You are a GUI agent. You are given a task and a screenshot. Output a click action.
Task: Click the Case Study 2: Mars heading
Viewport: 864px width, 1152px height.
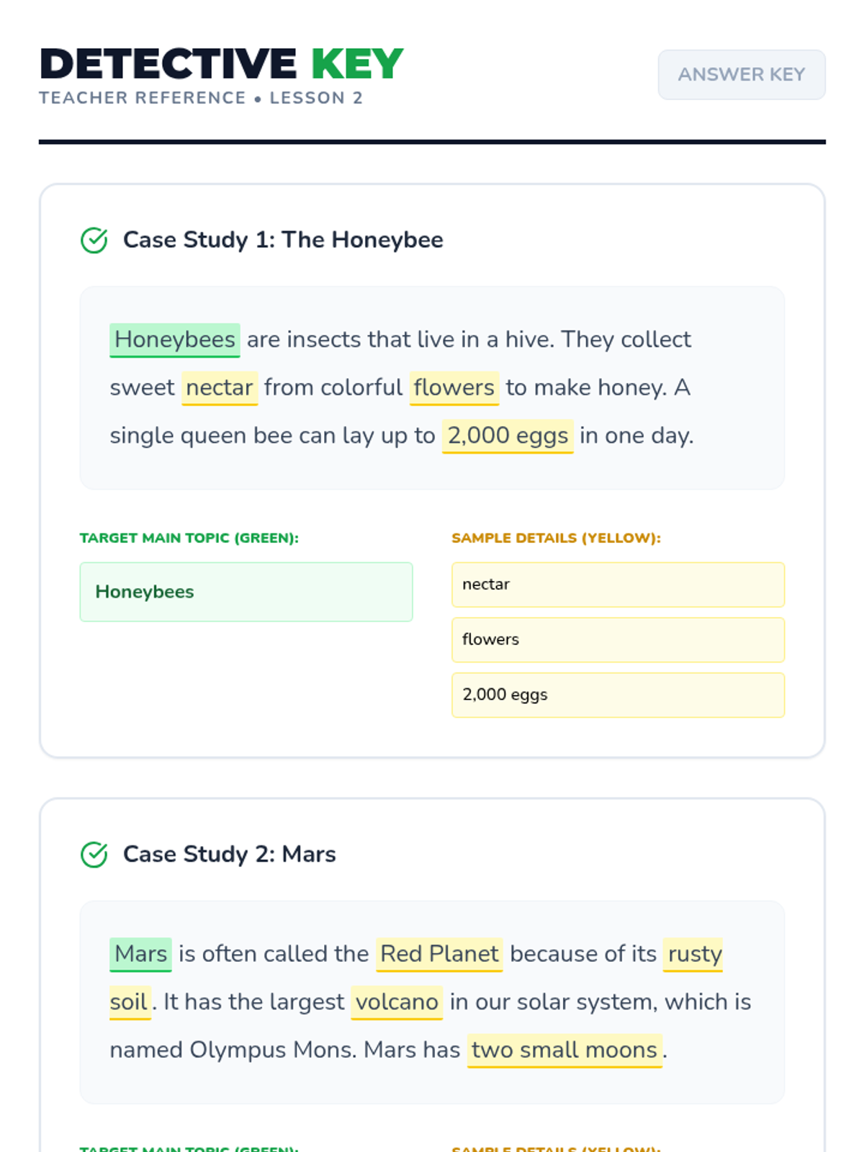tap(229, 854)
